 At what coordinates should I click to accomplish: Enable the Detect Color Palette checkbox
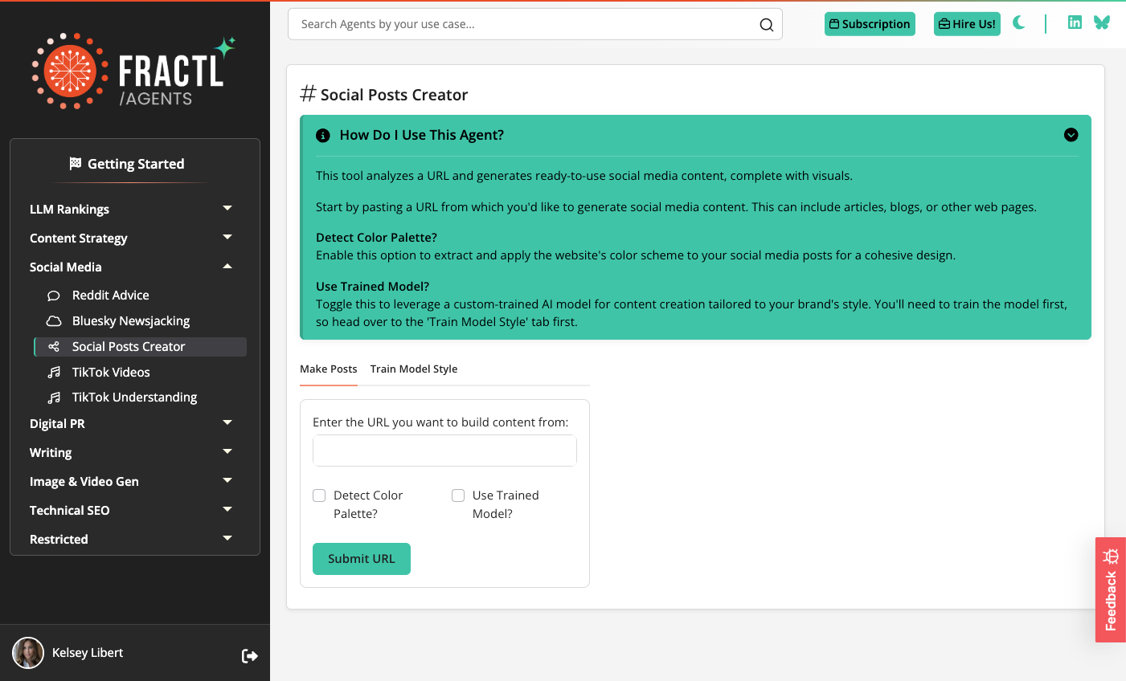319,495
